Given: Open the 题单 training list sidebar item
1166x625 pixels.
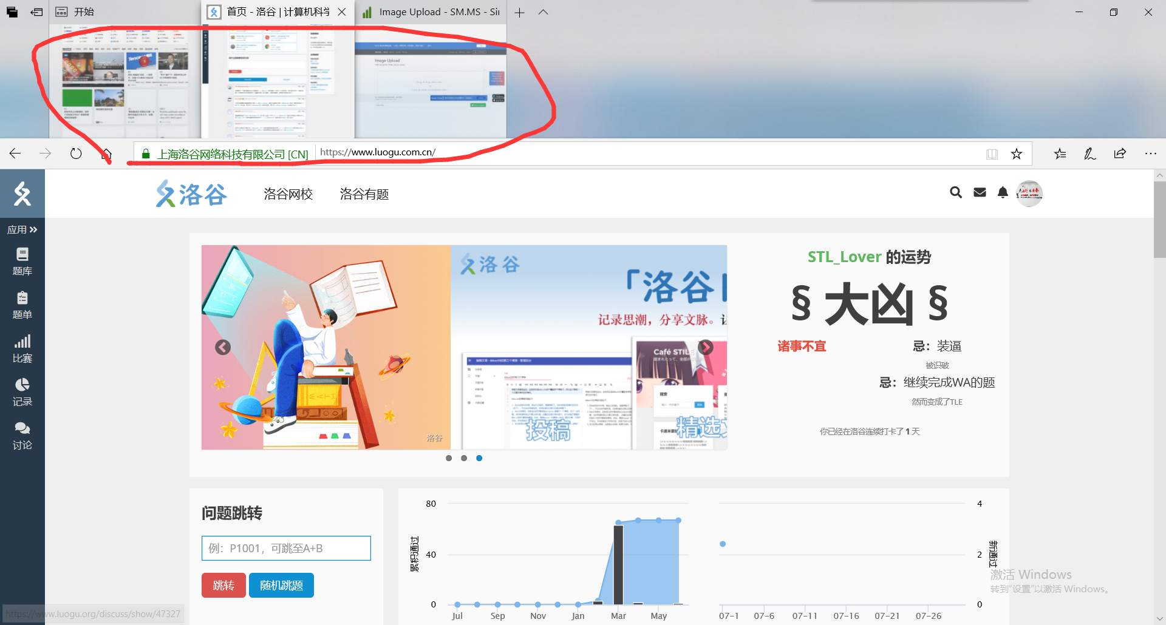Looking at the screenshot, I should (x=22, y=305).
